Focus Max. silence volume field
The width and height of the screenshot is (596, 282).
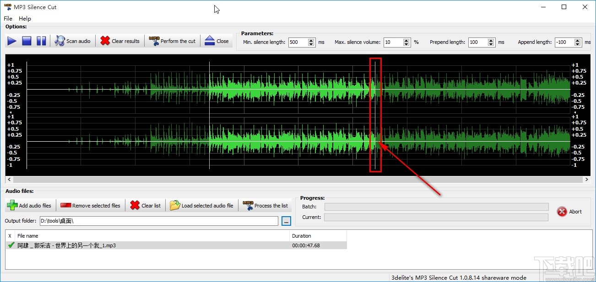[393, 42]
